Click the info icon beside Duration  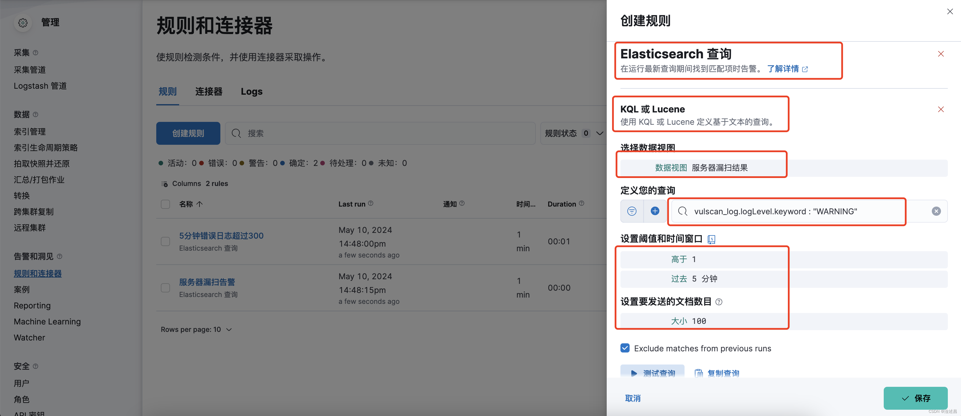click(581, 203)
